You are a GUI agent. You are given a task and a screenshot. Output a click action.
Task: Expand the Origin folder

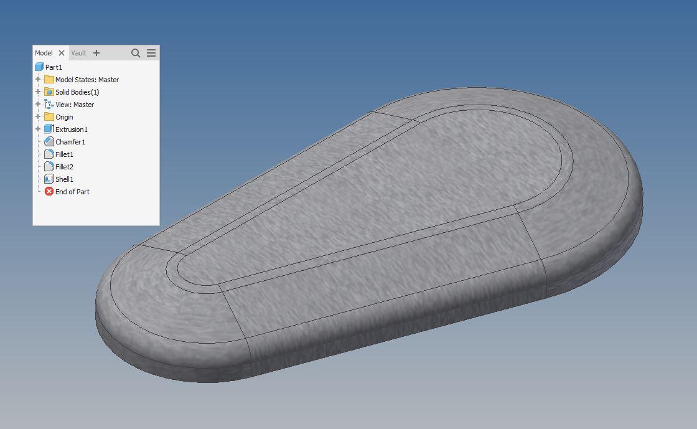point(38,116)
